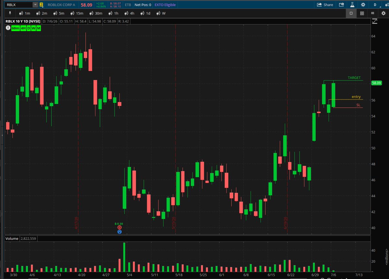This screenshot has height=279, width=389.
Task: Switch to single chart layout icon
Action: [351, 13]
